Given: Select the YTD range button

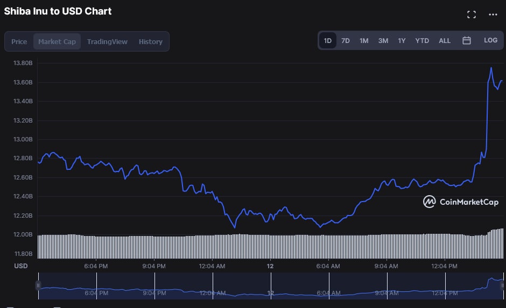Looking at the screenshot, I should point(422,40).
